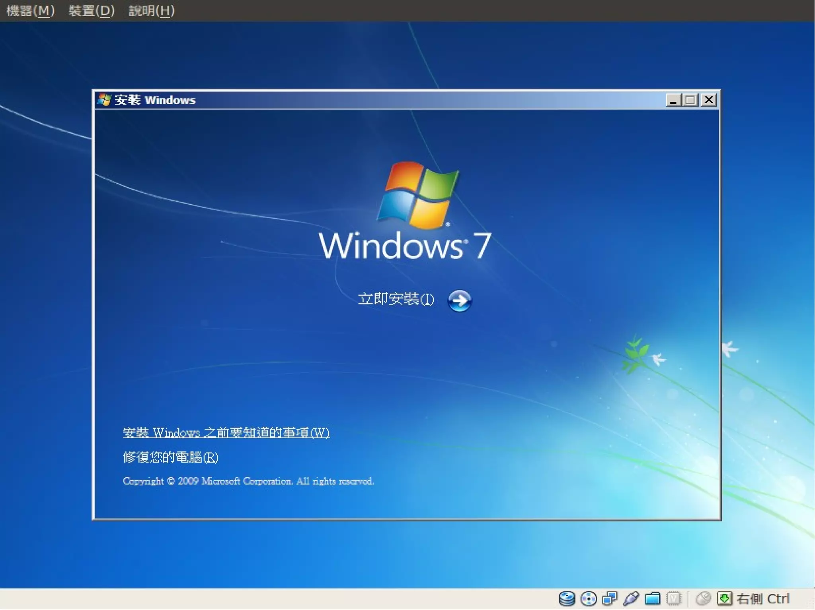Click the optical CD/DVD drive icon

click(x=588, y=598)
